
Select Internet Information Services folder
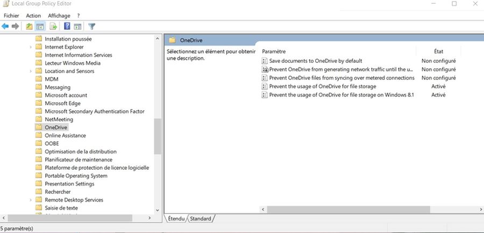click(x=79, y=55)
